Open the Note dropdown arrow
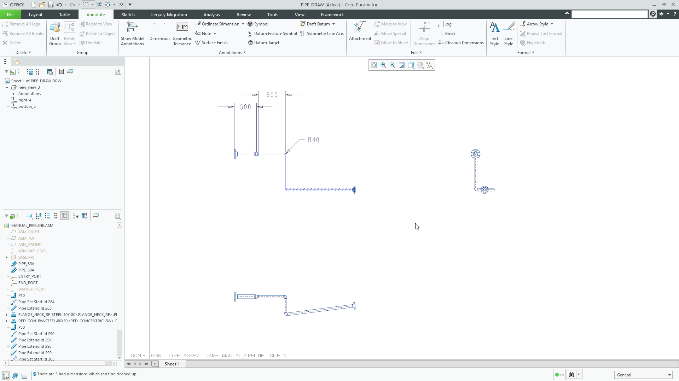Screen dimensions: 679x381 click(215, 34)
